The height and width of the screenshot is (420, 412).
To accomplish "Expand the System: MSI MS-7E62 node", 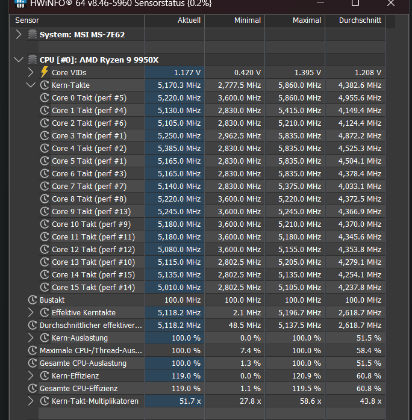I will [19, 34].
